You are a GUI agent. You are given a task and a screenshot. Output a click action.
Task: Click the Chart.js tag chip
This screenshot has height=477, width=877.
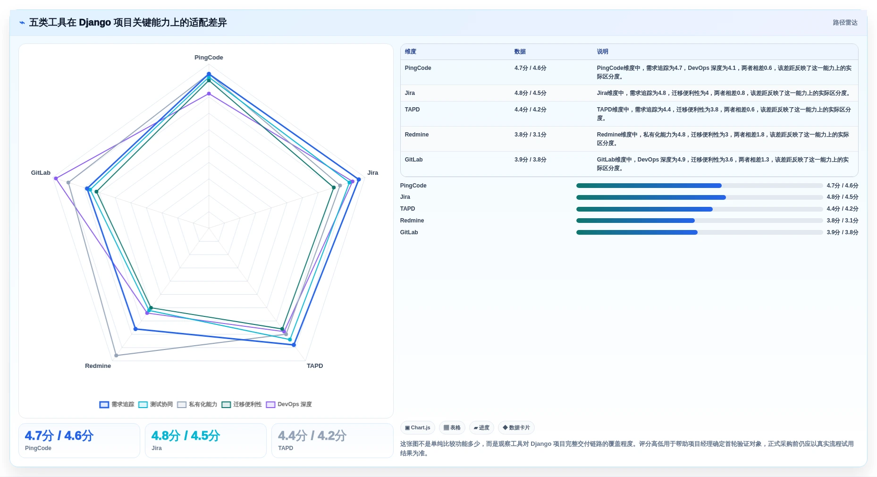pos(418,428)
